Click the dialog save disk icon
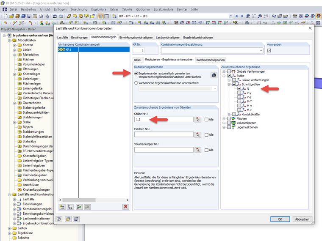This screenshot has width=322, height=241. tap(76, 219)
